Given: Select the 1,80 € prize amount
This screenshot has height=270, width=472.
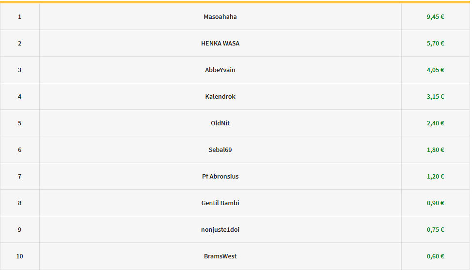Looking at the screenshot, I should (x=435, y=150).
